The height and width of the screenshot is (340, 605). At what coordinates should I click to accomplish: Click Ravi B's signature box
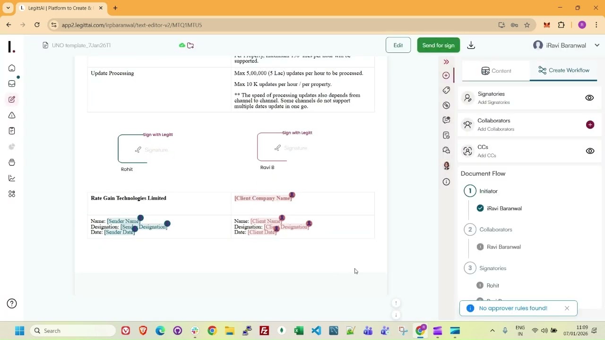285,147
